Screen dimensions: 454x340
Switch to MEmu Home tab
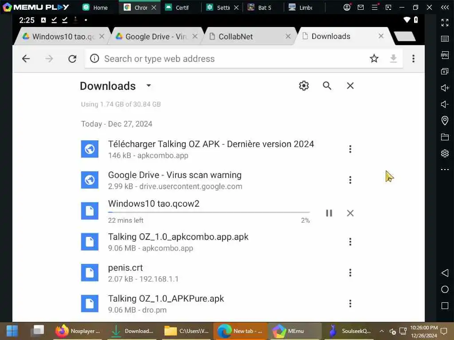95,8
